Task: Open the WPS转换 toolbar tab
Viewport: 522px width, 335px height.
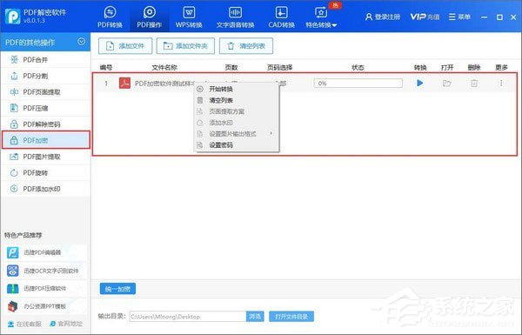Action: pyautogui.click(x=189, y=17)
